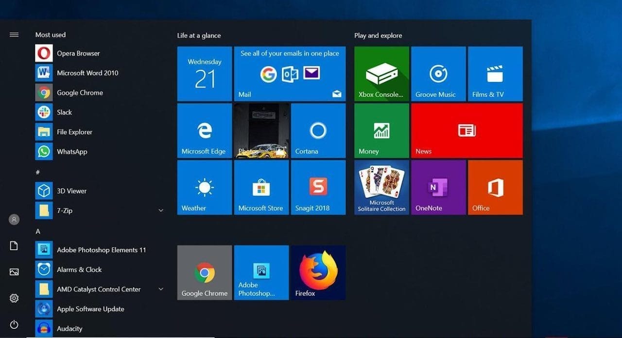Click the Power button in Start sidebar

tap(14, 324)
